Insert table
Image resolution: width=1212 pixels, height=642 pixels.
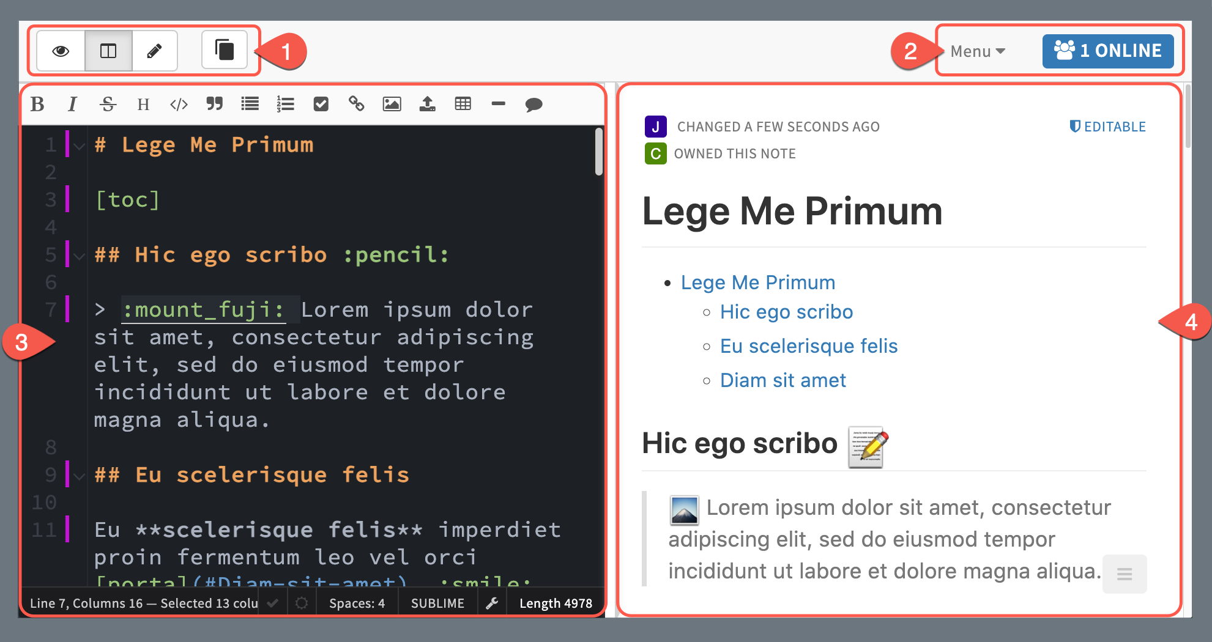point(463,105)
